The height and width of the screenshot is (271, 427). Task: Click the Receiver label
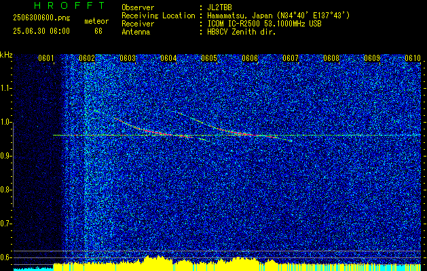(x=138, y=24)
